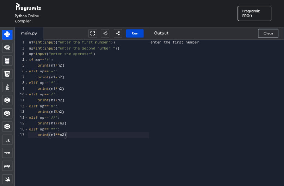
Task: Click the Output panel label
Action: coord(161,33)
